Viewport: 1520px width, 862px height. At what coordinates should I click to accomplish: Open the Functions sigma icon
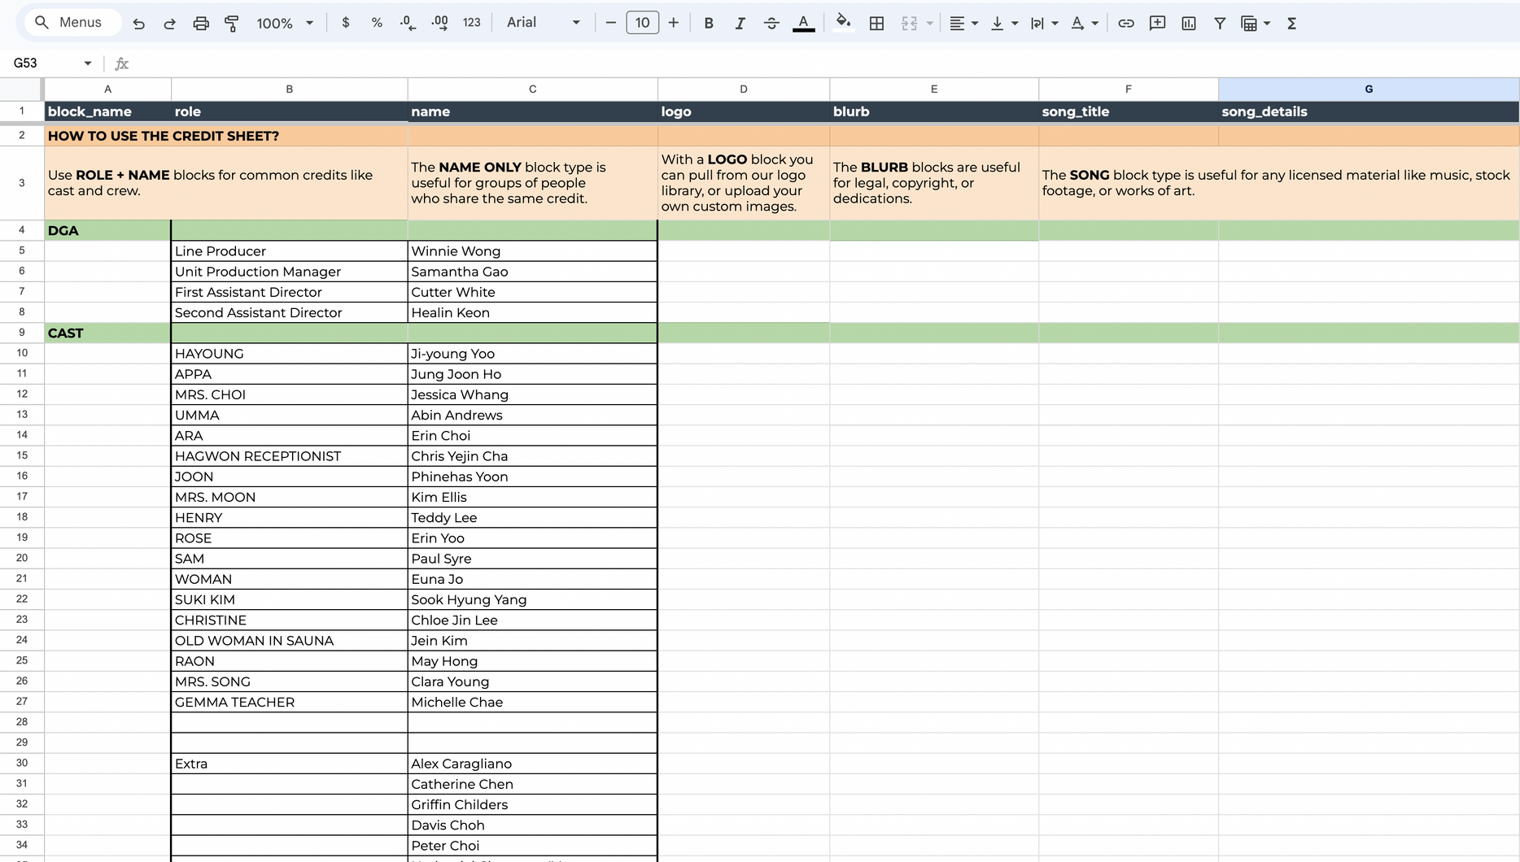pyautogui.click(x=1291, y=24)
